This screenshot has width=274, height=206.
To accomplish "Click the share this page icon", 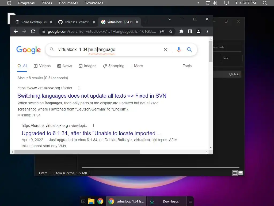I will pos(162,32).
